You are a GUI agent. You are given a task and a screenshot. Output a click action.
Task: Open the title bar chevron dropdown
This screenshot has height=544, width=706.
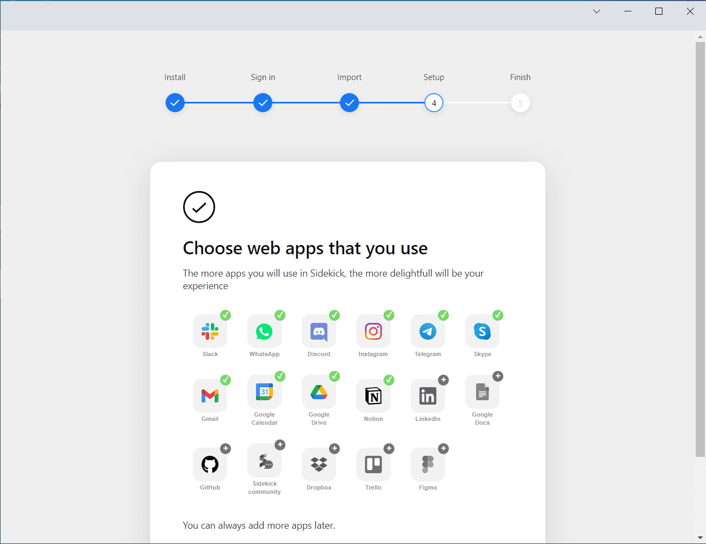(x=597, y=11)
